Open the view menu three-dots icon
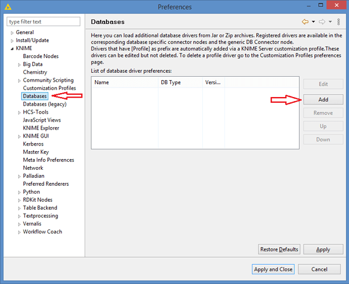This screenshot has height=284, width=349. (339, 22)
